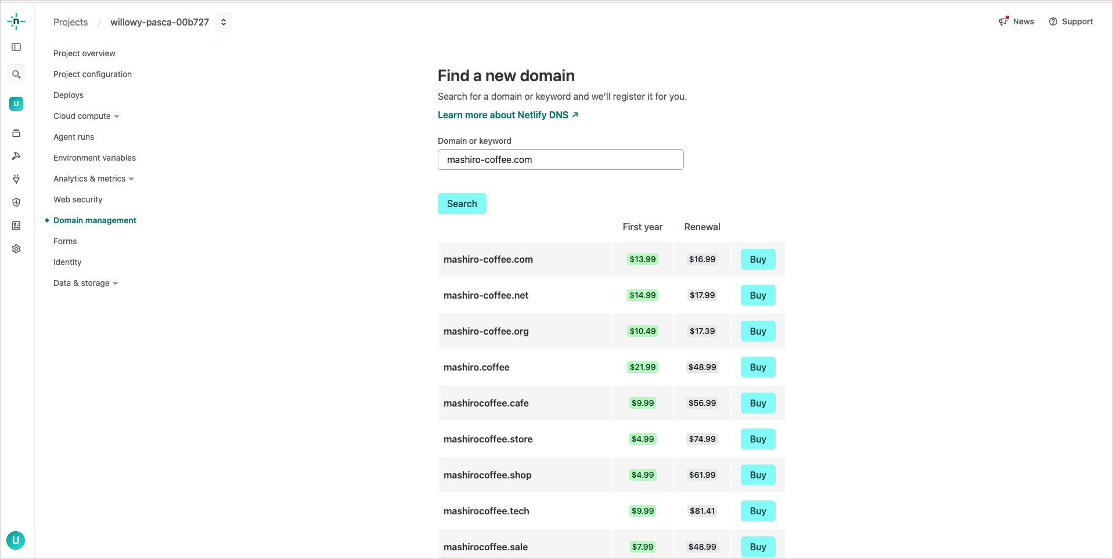Click the Find a new domain heading
This screenshot has width=1113, height=559.
coord(506,76)
